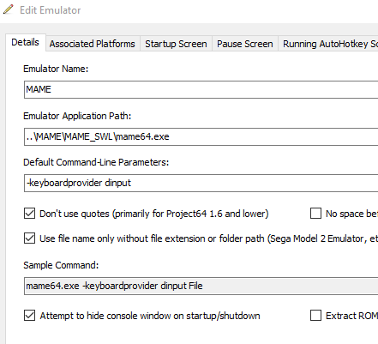The height and width of the screenshot is (344, 378).
Task: Check the Extract ROM checkbox
Action: pyautogui.click(x=315, y=316)
